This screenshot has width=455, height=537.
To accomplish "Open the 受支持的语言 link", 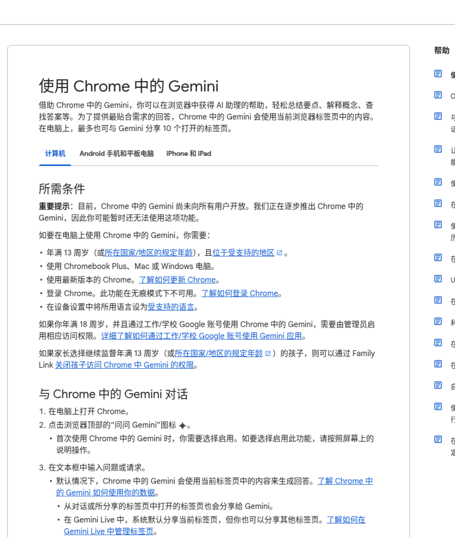I will point(171,307).
